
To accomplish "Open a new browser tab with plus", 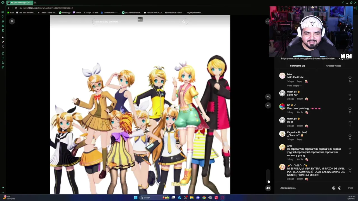I will 35,3.
